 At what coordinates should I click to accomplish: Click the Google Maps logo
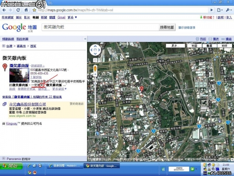click(x=19, y=27)
